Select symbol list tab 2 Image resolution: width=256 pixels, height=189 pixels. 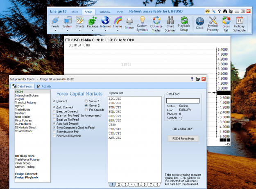119,184
